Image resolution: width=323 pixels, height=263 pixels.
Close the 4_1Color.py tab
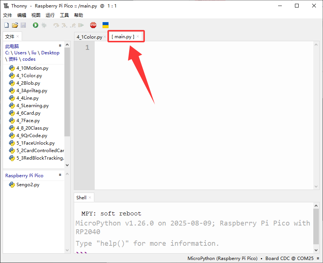pos(105,37)
